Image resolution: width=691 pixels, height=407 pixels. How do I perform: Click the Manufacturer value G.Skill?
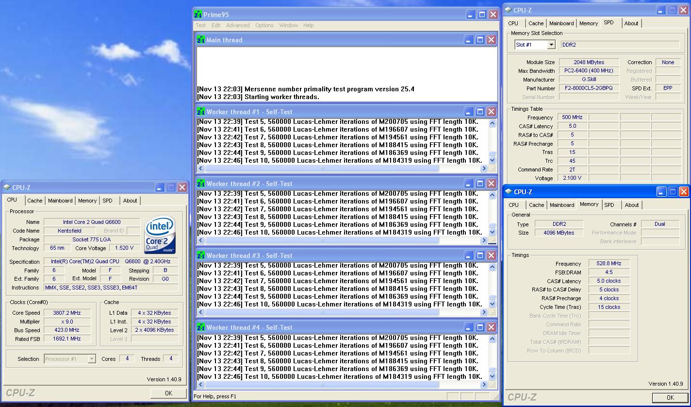[x=589, y=80]
